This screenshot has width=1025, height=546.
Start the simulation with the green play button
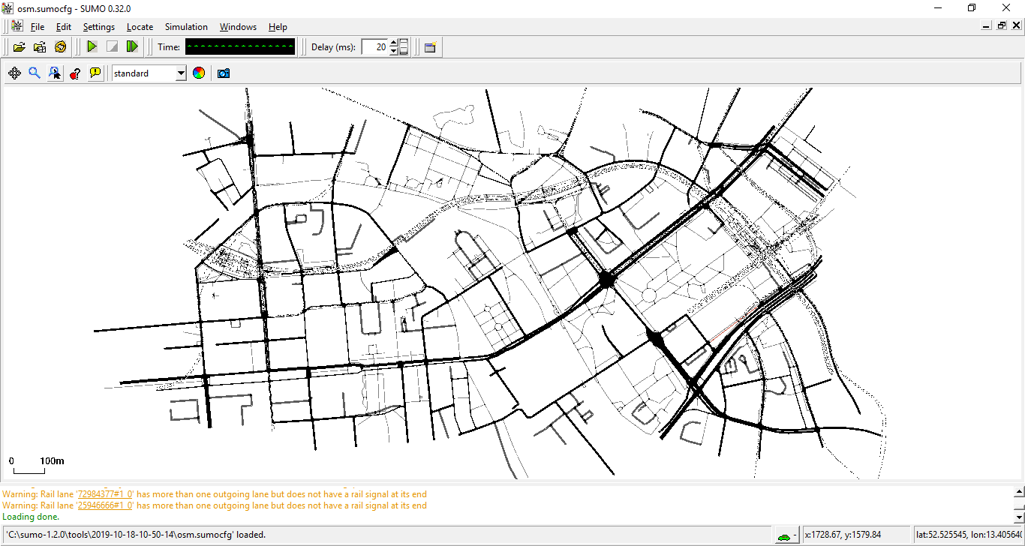tap(92, 47)
